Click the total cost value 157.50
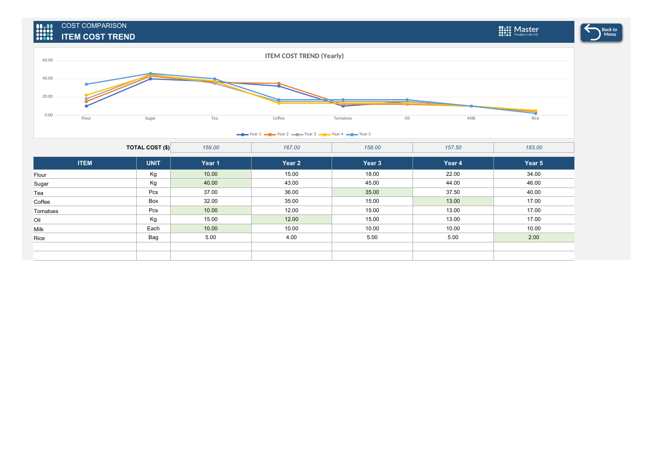The width and height of the screenshot is (653, 462). tap(453, 147)
